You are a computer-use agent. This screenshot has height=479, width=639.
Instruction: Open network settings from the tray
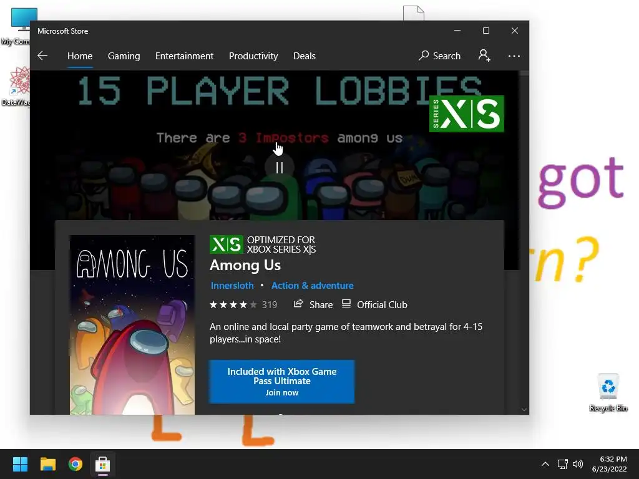[x=563, y=464]
